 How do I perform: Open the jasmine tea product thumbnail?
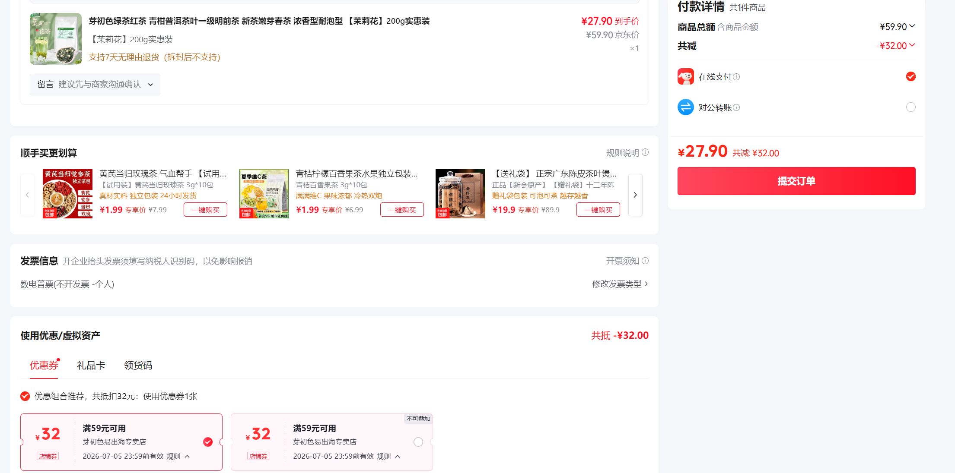(56, 39)
